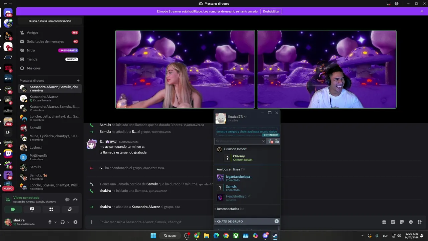Image resolution: width=428 pixels, height=241 pixels.
Task: Open chat with Chivany in Steam
Action: [247, 158]
